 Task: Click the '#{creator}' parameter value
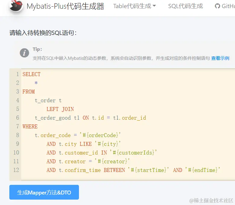[x=112, y=161]
